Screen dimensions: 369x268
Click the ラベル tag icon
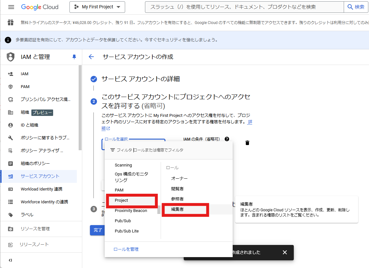coord(11,215)
